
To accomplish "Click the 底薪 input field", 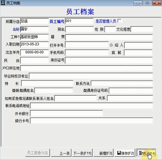I will coord(138,52).
